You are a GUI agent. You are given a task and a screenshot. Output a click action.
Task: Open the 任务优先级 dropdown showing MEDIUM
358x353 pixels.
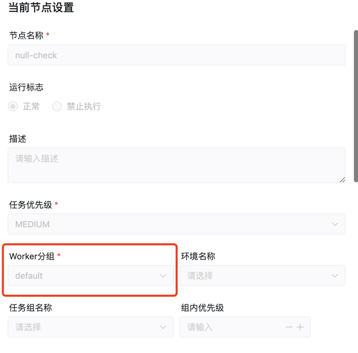click(177, 224)
